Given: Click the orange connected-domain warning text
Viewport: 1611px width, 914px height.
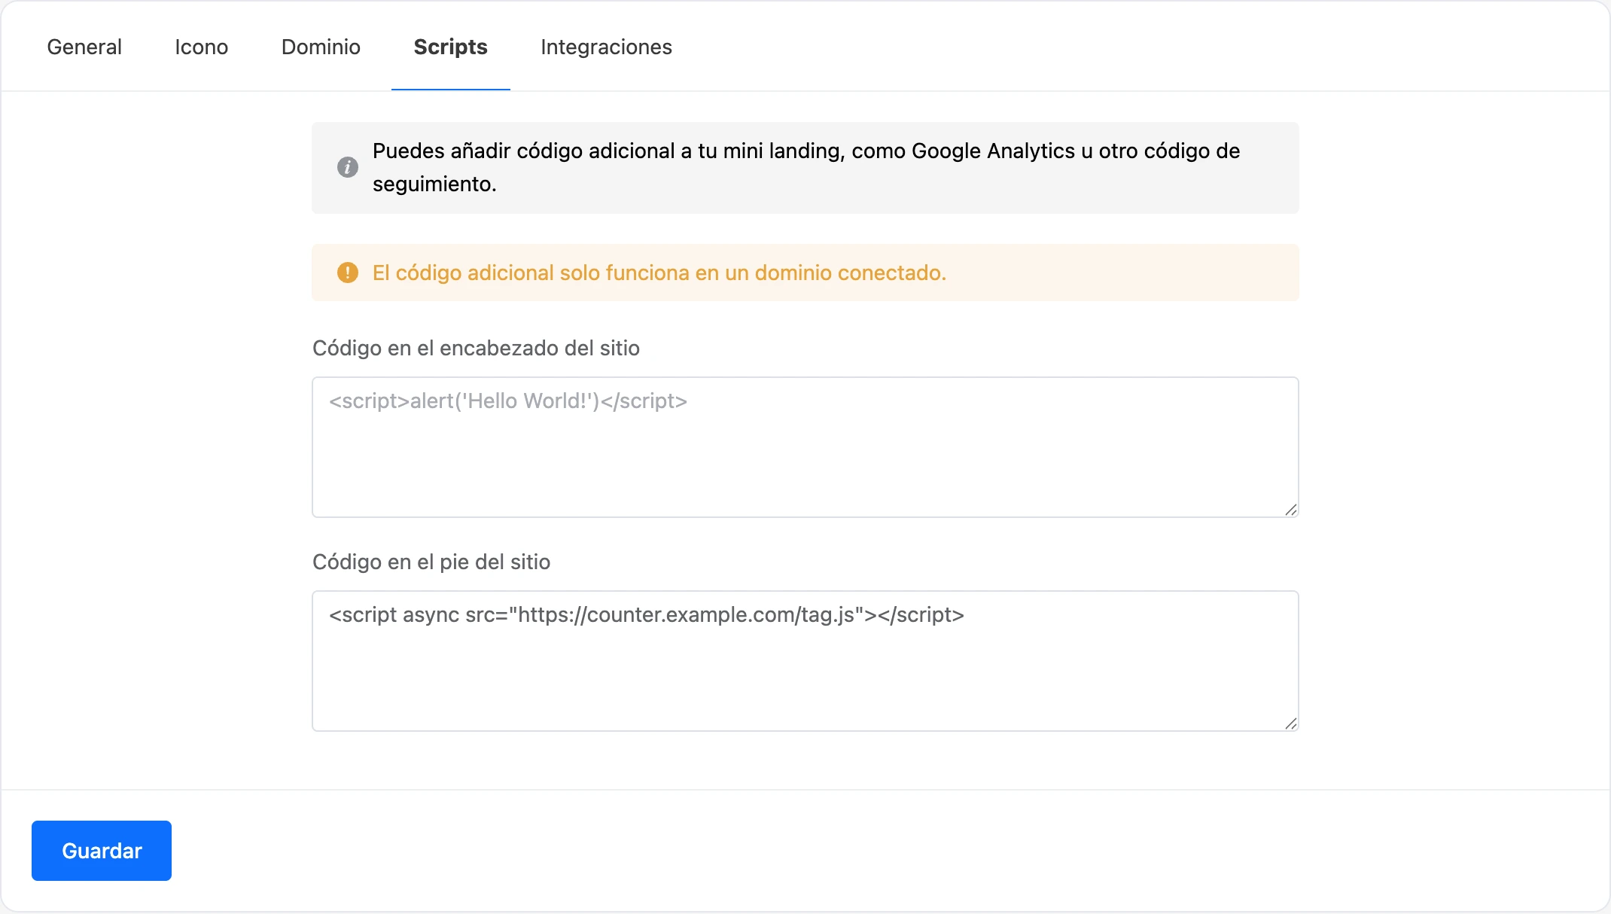Looking at the screenshot, I should click(659, 273).
